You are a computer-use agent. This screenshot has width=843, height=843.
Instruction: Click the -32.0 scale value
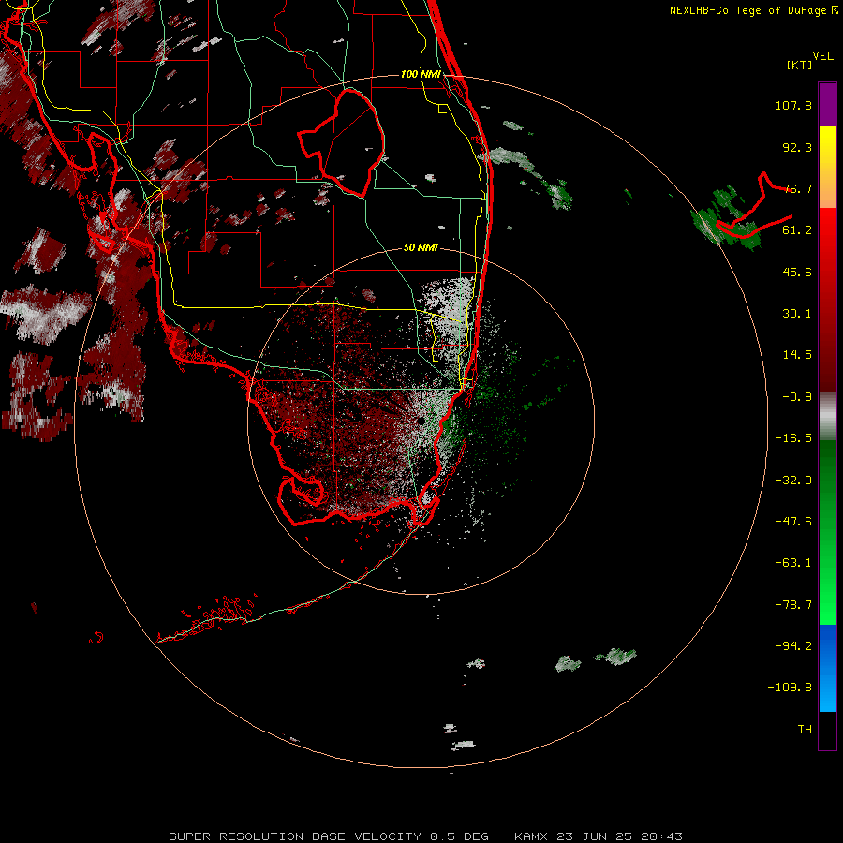coord(793,481)
